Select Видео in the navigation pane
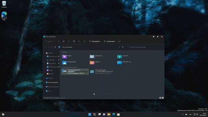208x117 pixels. (50, 70)
